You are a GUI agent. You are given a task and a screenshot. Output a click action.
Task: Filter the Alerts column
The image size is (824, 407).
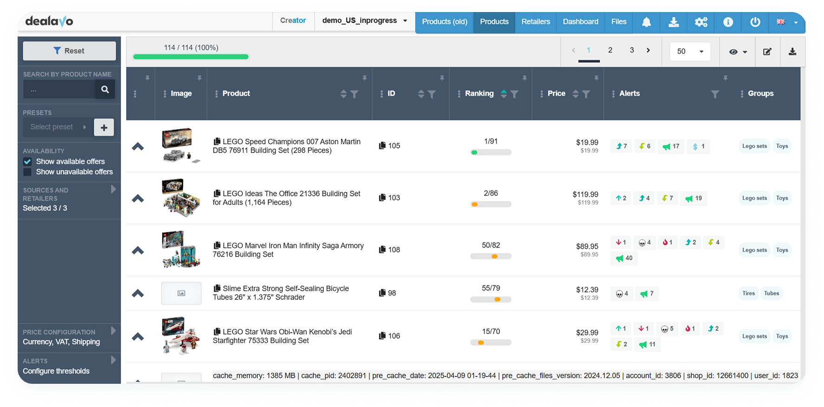coord(715,94)
